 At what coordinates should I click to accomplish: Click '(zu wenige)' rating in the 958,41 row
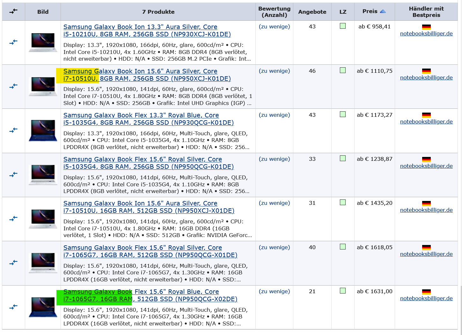click(274, 26)
